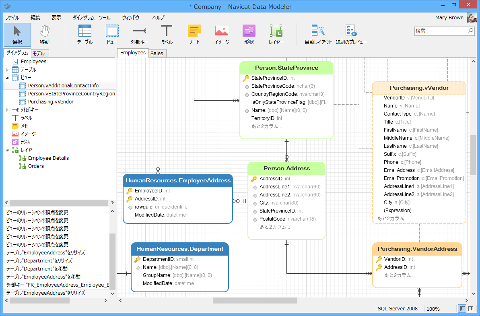Click the ラベル tree item
The height and width of the screenshot is (316, 480).
pos(26,118)
